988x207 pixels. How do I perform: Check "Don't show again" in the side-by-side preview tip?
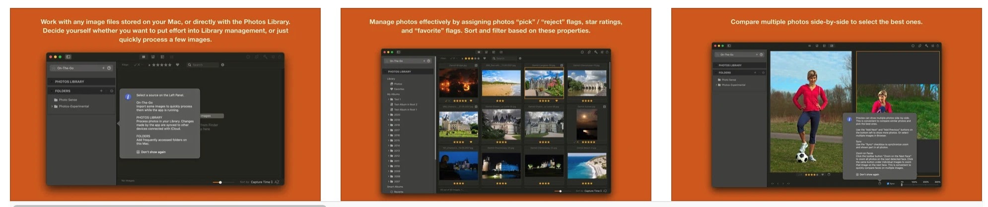coord(857,174)
